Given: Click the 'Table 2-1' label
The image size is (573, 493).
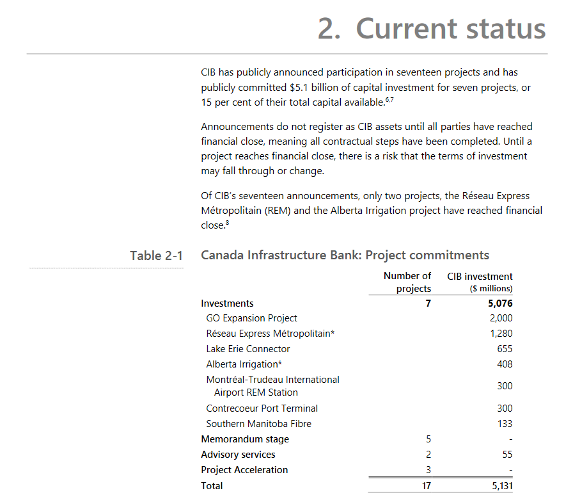Looking at the screenshot, I should (156, 255).
